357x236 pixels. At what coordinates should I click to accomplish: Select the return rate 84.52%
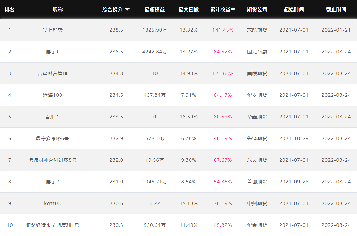point(223,52)
